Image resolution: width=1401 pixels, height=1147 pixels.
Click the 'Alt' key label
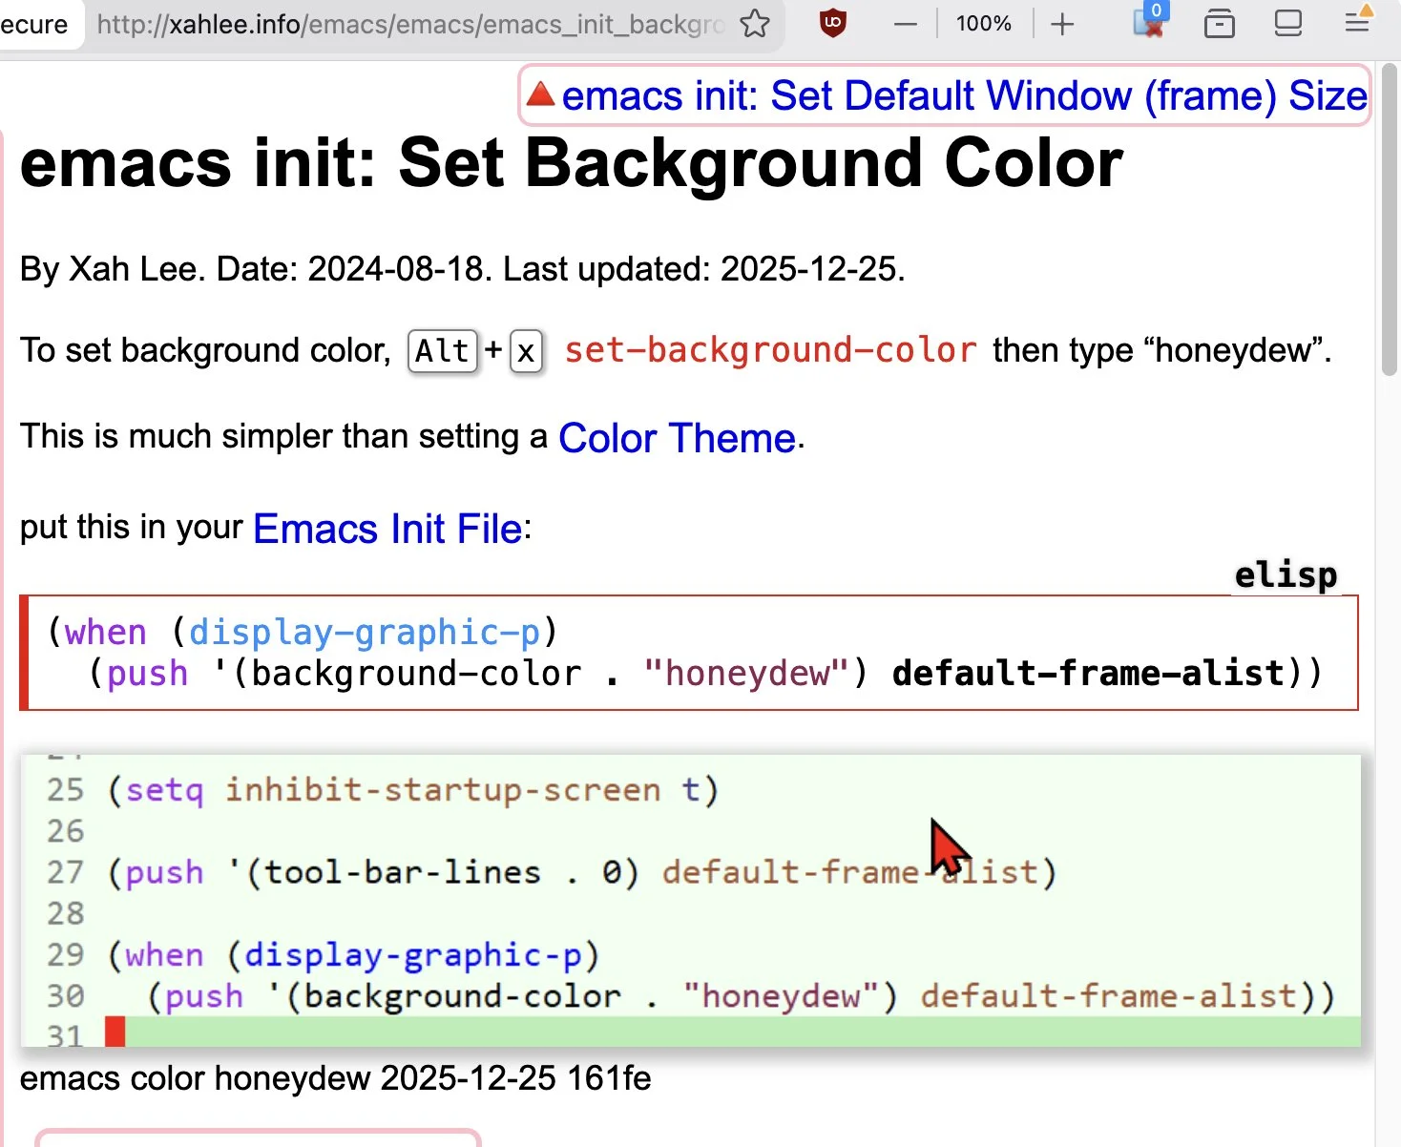click(x=443, y=351)
